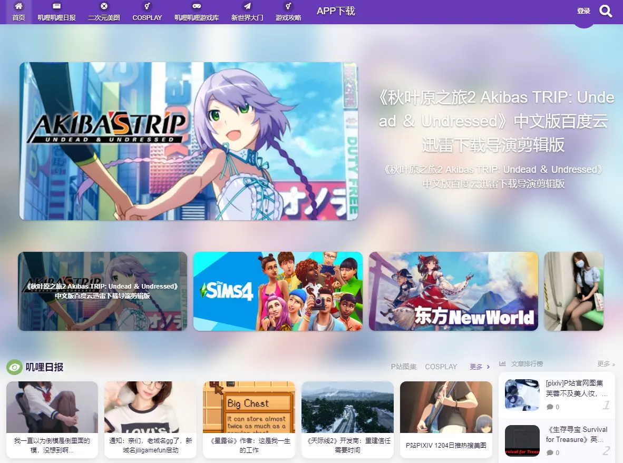This screenshot has width=623, height=463.
Task: Select the Sims 4 carousel thumbnail
Action: point(278,291)
